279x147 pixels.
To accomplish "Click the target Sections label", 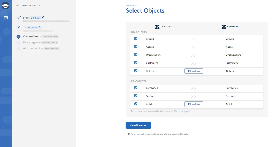I will pyautogui.click(x=230, y=96).
